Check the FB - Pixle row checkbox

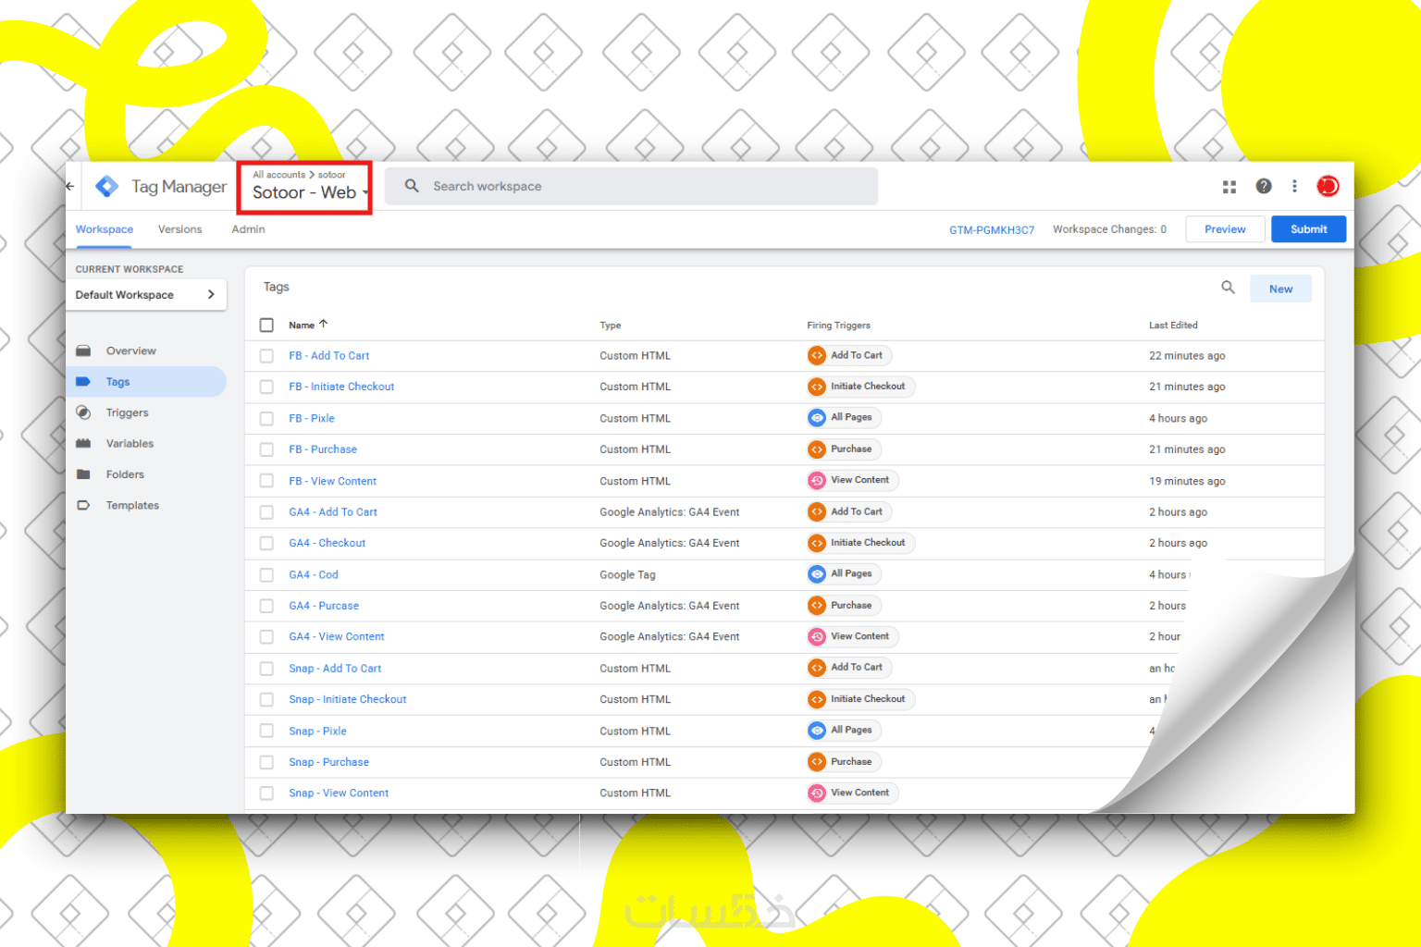pos(266,418)
